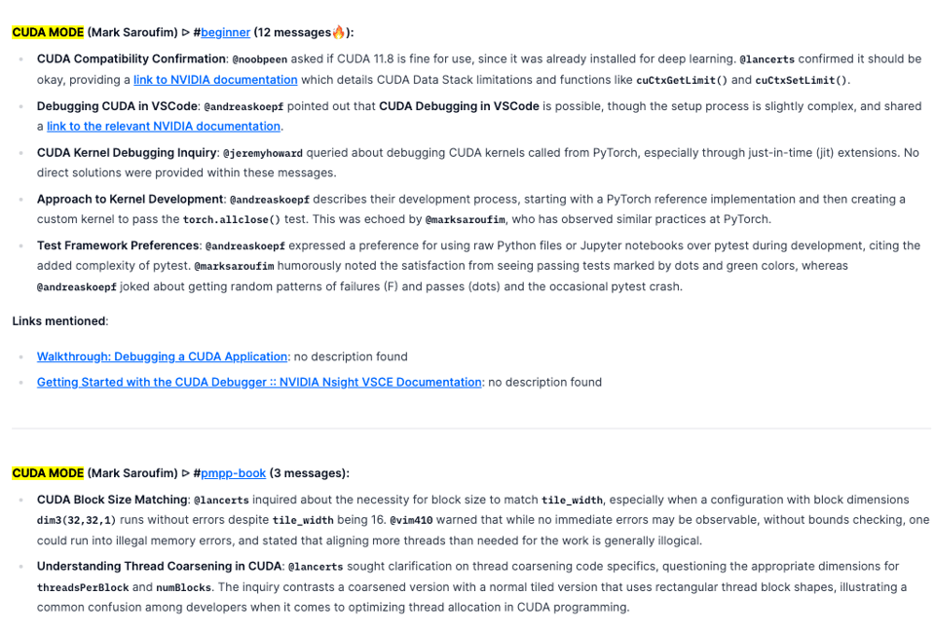Click the 'Links mentioned' heading
Viewport: 935px width, 633px height.
click(x=59, y=320)
